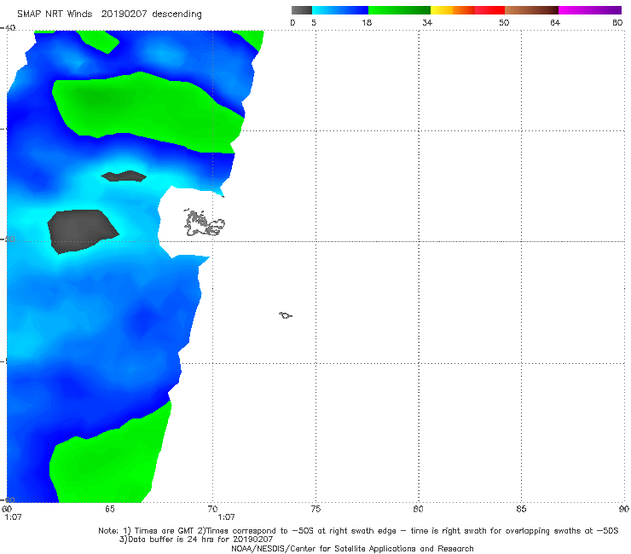Viewport: 631px width, 554px height.
Task: Click the small Heard Island outline on the map
Action: [x=286, y=315]
